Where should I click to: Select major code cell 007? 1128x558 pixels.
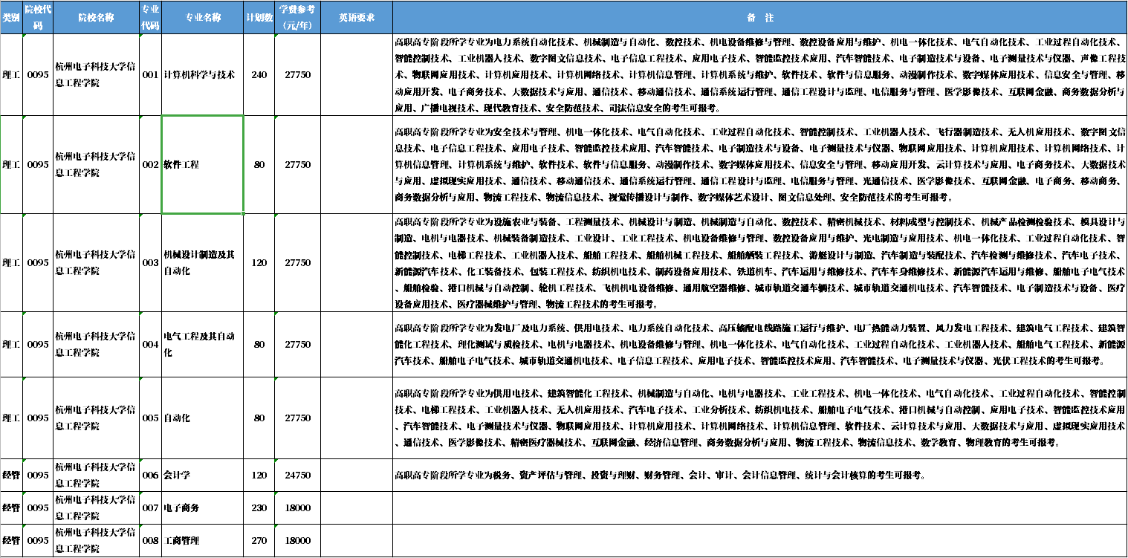tap(151, 507)
